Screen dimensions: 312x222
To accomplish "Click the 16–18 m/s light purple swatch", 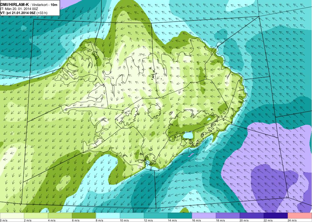I will coord(204,216).
